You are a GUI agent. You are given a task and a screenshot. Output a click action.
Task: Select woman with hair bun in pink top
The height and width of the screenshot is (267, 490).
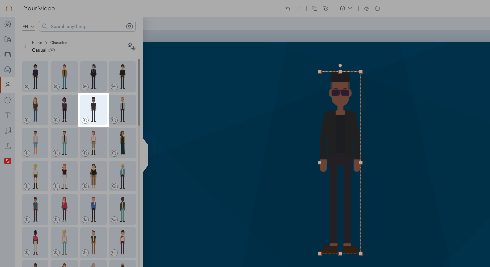click(35, 242)
